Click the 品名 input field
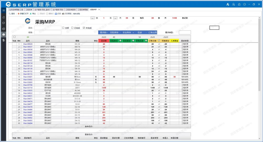263x142 pixels. tap(48, 28)
